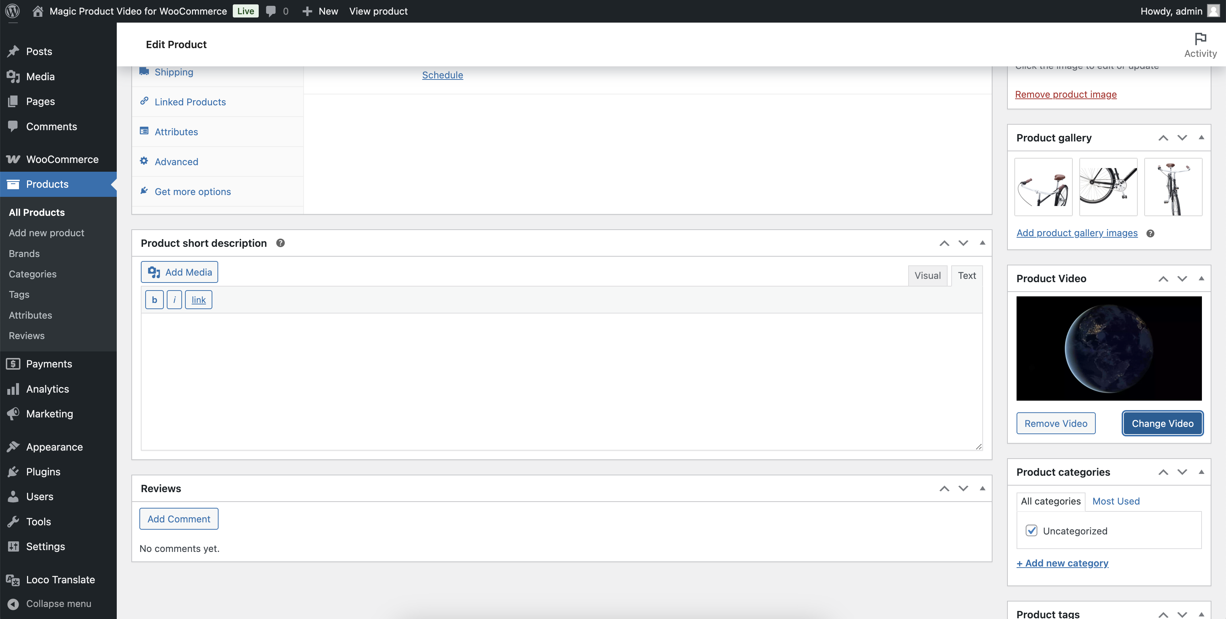Click the gallery images help question icon
This screenshot has height=619, width=1226.
click(x=1150, y=233)
